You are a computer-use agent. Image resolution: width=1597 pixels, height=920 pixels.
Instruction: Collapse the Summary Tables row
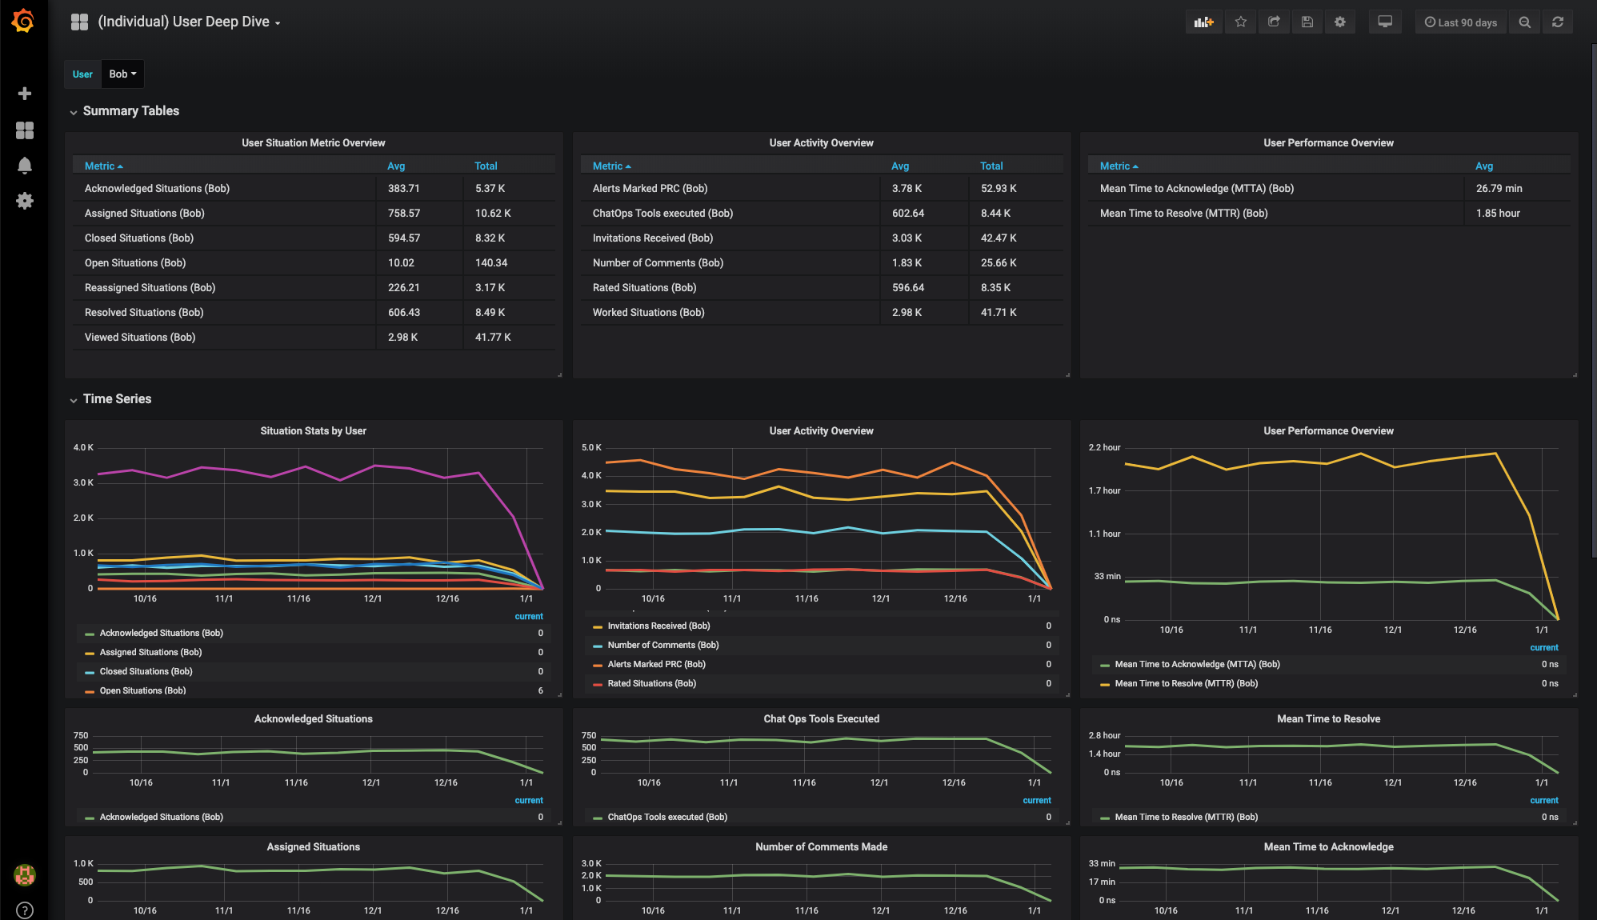pos(124,111)
